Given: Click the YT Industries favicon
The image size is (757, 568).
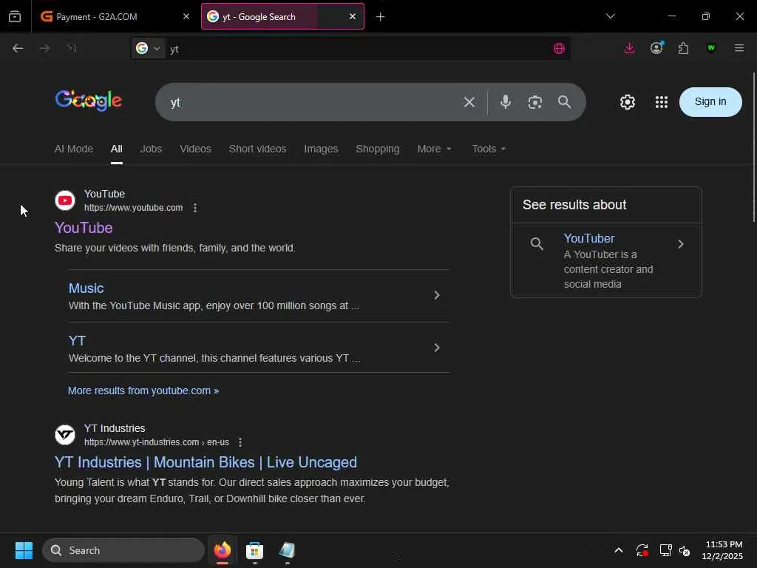Looking at the screenshot, I should click(x=65, y=435).
